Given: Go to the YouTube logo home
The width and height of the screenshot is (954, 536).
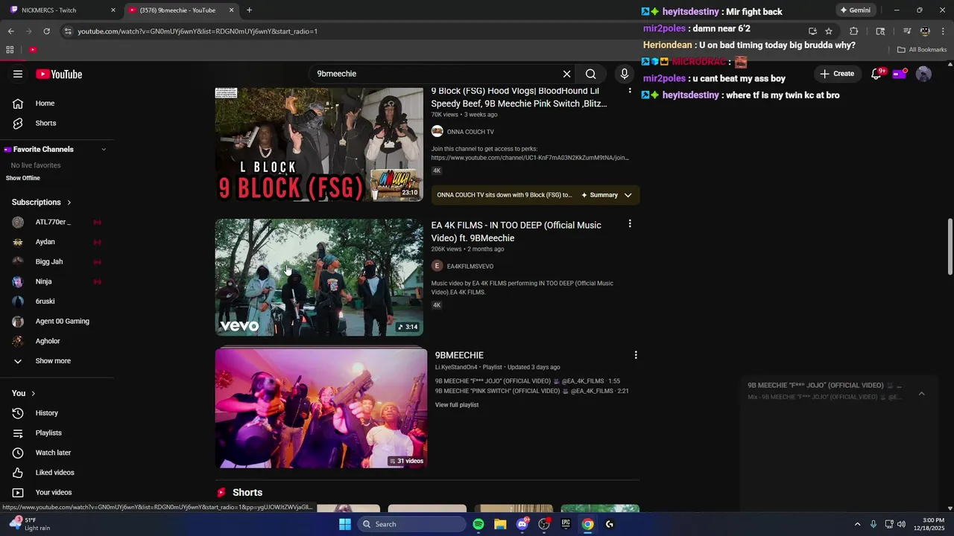Looking at the screenshot, I should [59, 74].
